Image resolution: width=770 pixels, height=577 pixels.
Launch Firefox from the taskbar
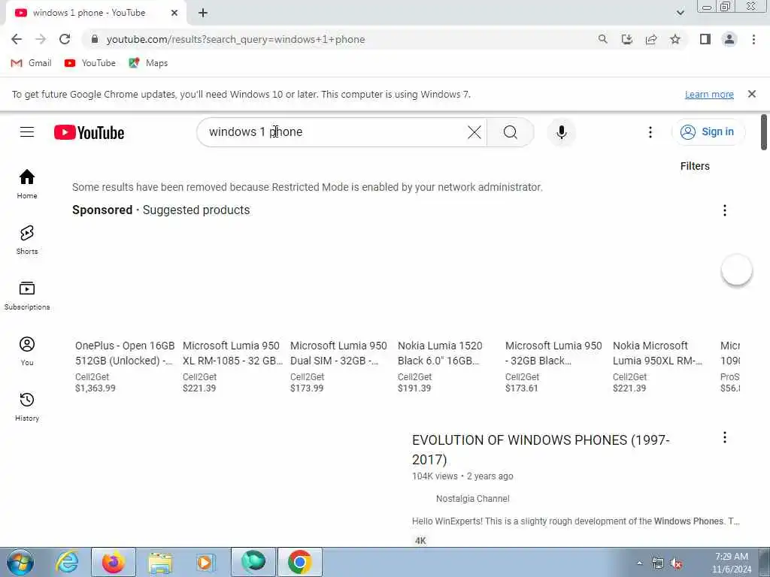click(x=114, y=562)
